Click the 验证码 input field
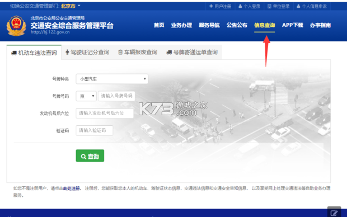Viewport: 347px width, 217px height. pos(94,130)
